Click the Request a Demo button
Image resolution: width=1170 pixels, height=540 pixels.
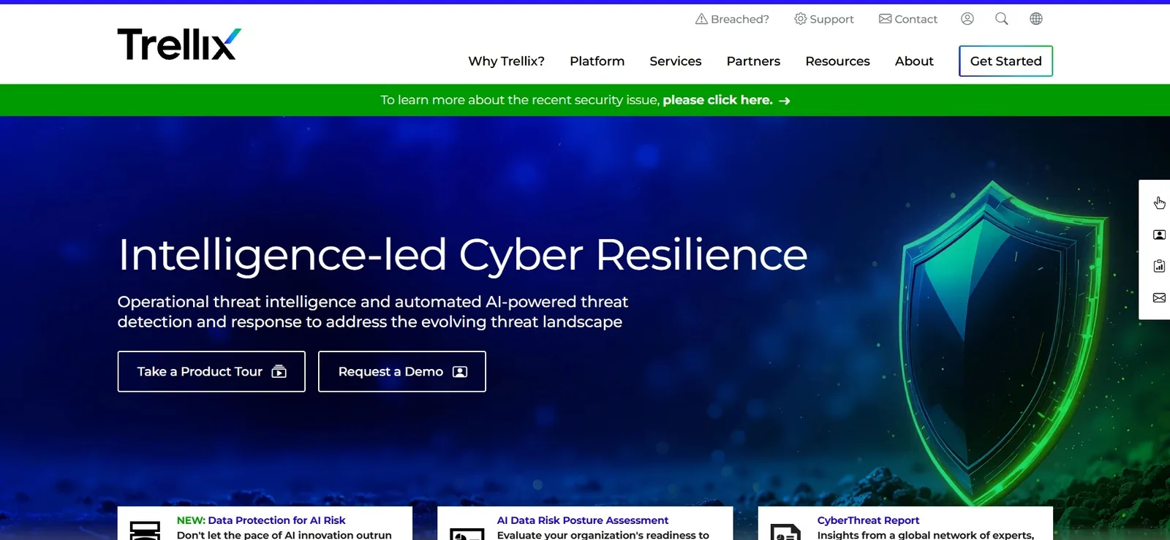pos(402,371)
